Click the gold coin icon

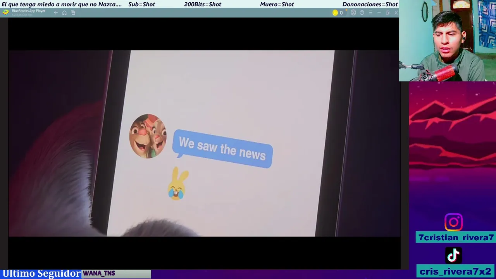[x=335, y=13]
